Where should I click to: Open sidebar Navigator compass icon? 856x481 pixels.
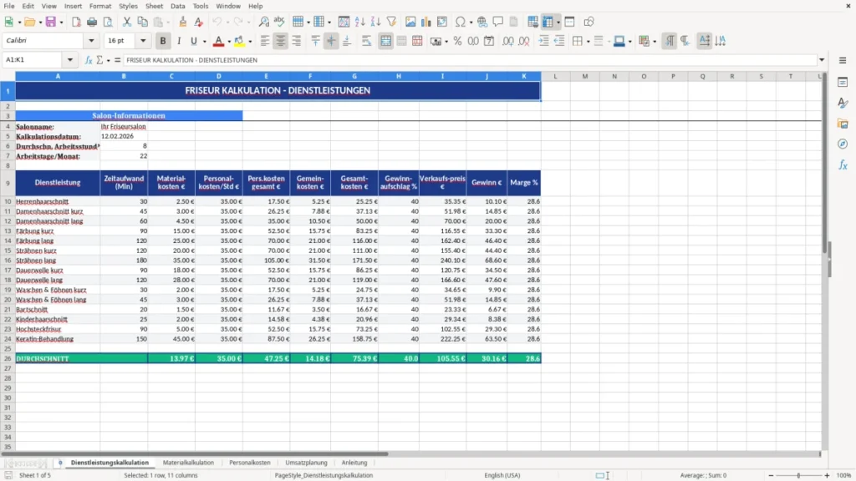(843, 144)
